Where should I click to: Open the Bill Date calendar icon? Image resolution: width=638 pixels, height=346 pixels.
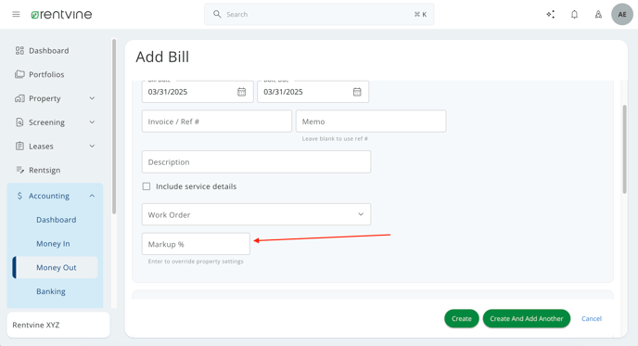point(242,92)
